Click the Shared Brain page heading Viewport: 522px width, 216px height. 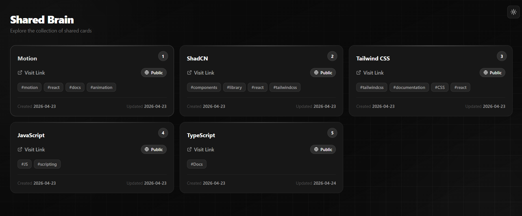[42, 20]
